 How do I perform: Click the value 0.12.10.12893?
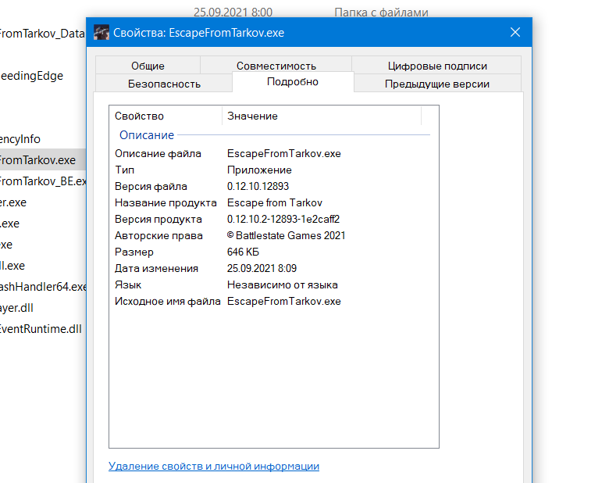tap(258, 186)
